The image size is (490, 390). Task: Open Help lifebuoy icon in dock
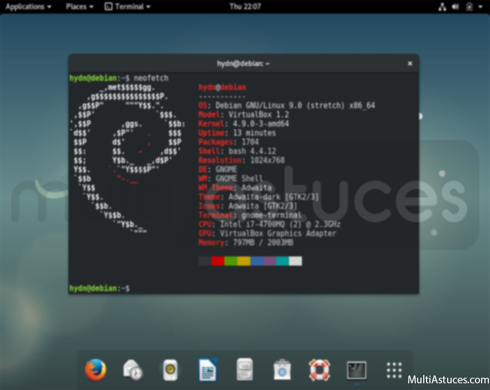(x=320, y=370)
